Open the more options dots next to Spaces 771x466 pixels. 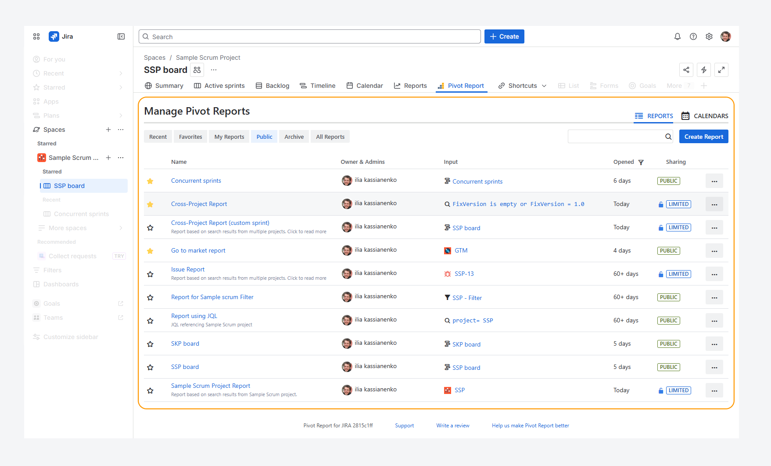(x=121, y=130)
